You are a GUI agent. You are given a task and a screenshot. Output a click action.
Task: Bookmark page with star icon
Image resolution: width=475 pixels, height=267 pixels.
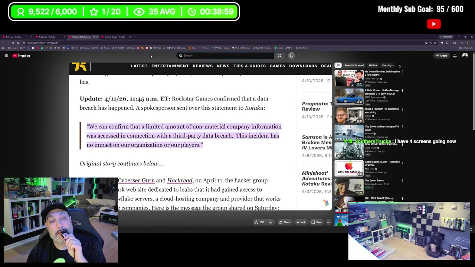tap(435, 43)
